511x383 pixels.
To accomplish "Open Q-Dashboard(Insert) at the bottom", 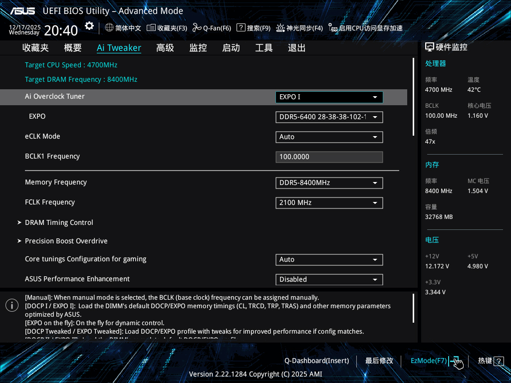I will pos(316,361).
